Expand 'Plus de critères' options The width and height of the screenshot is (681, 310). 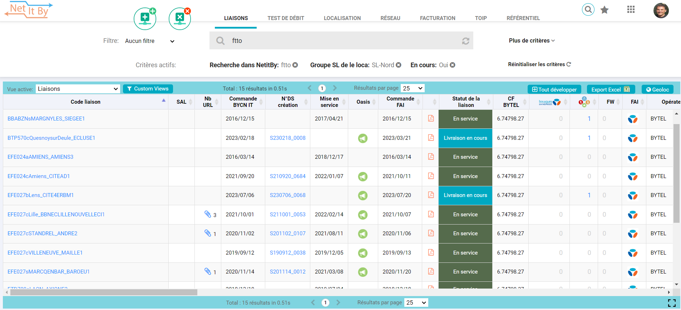(x=532, y=41)
